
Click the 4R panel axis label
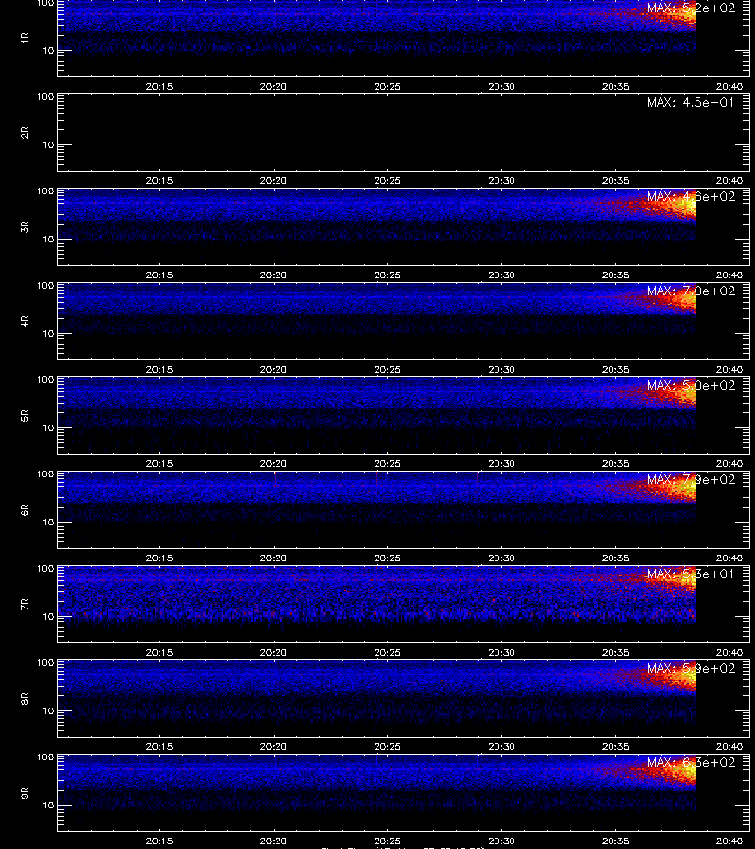25,321
